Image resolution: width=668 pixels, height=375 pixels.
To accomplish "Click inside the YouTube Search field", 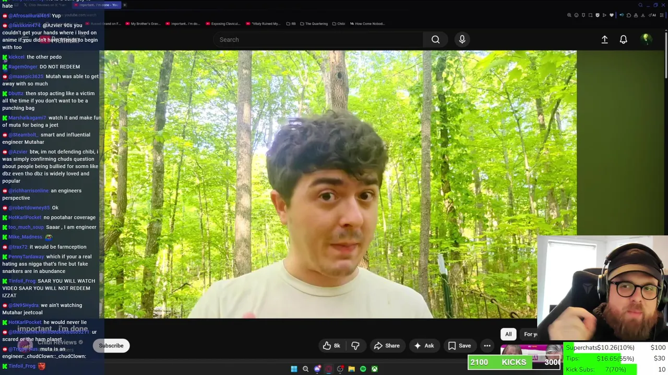I will tap(318, 40).
